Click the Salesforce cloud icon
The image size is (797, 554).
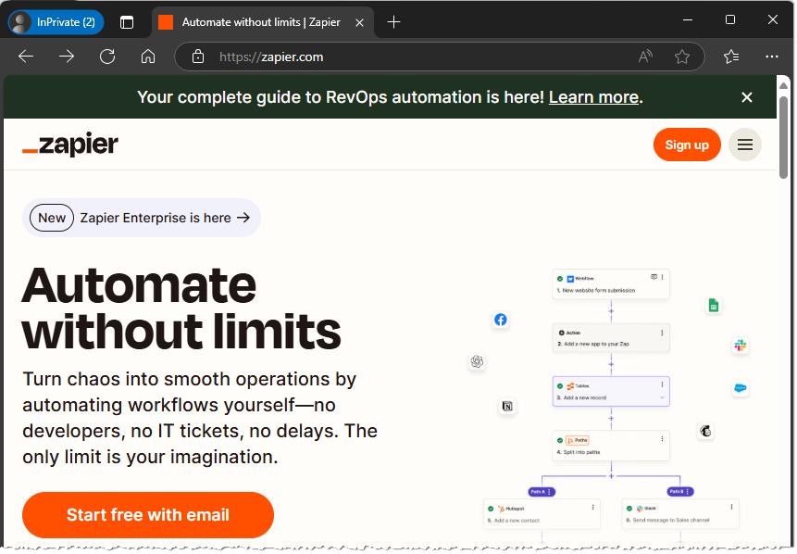point(740,388)
